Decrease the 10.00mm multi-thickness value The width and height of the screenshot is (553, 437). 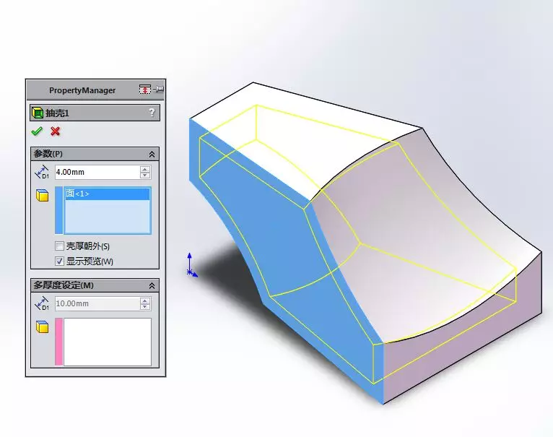tap(145, 307)
